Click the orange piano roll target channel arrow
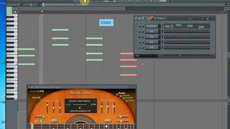 [43, 5]
